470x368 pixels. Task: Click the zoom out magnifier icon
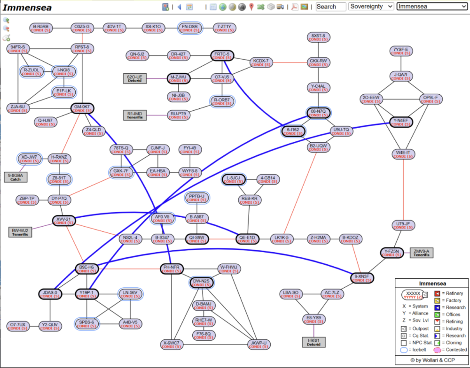[7, 29]
